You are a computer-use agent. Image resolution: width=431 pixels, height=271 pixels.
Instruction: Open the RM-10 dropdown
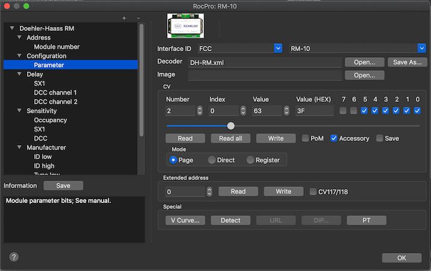(422, 48)
